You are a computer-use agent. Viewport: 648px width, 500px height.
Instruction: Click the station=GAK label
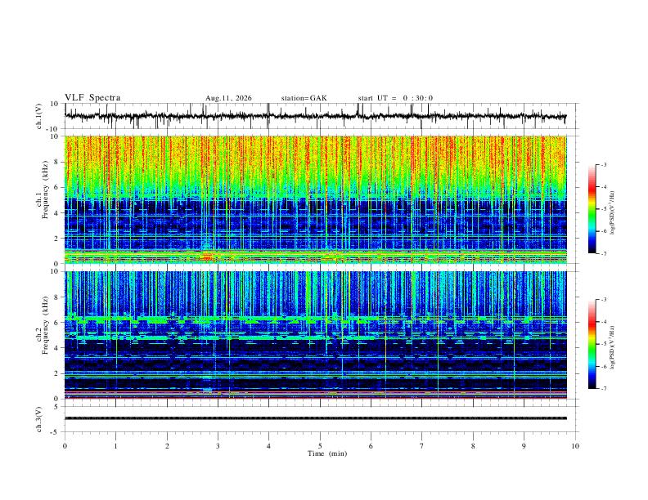click(304, 98)
